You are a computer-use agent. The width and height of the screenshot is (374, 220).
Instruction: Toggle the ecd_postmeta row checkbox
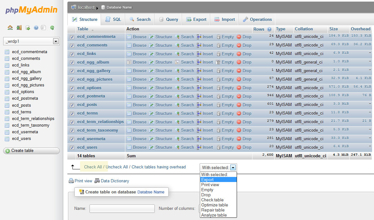72,97
